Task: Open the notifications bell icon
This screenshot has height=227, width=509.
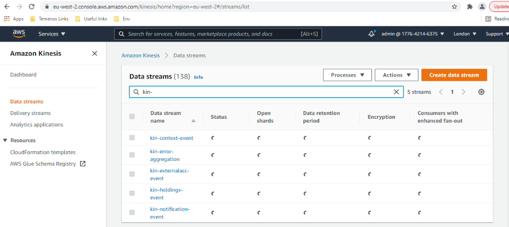Action: click(x=371, y=34)
